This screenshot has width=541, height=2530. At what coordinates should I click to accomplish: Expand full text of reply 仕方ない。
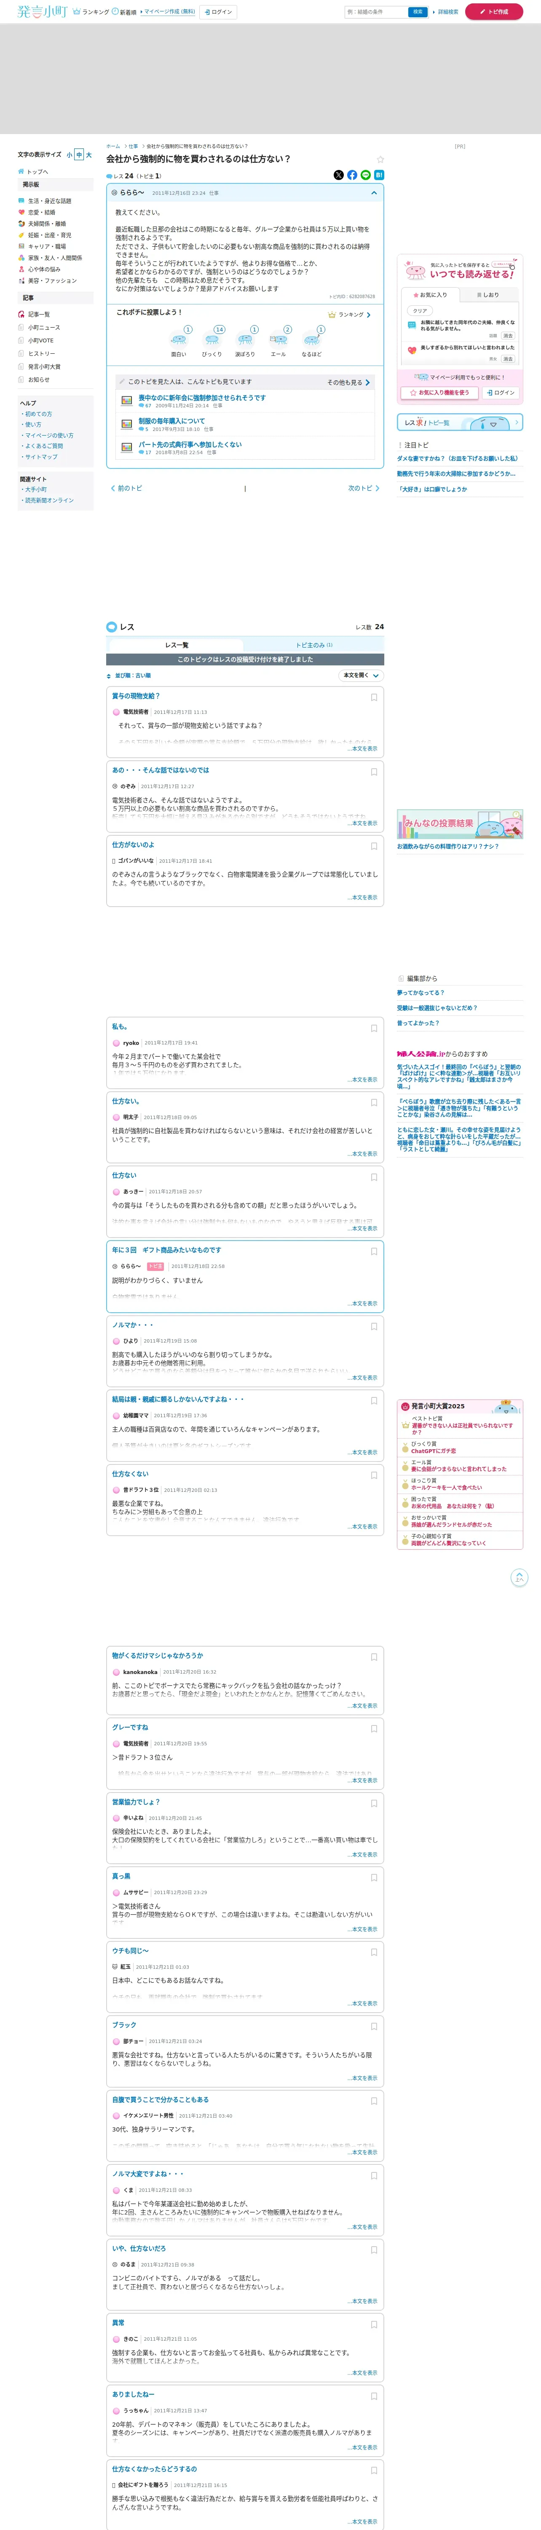coord(363,1154)
